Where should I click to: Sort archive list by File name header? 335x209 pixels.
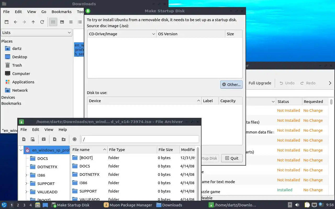89,150
